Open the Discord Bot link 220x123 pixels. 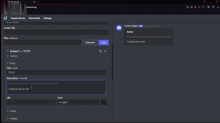pyautogui.click(x=34, y=18)
